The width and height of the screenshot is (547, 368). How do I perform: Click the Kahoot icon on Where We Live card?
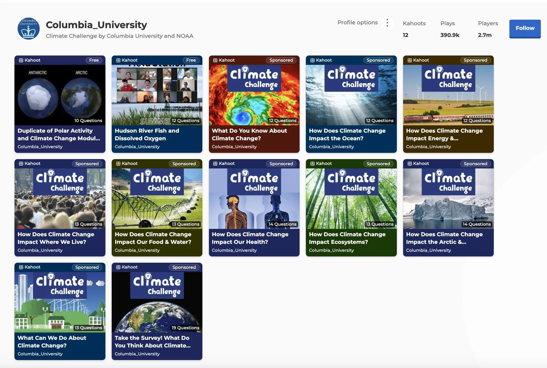pyautogui.click(x=21, y=164)
